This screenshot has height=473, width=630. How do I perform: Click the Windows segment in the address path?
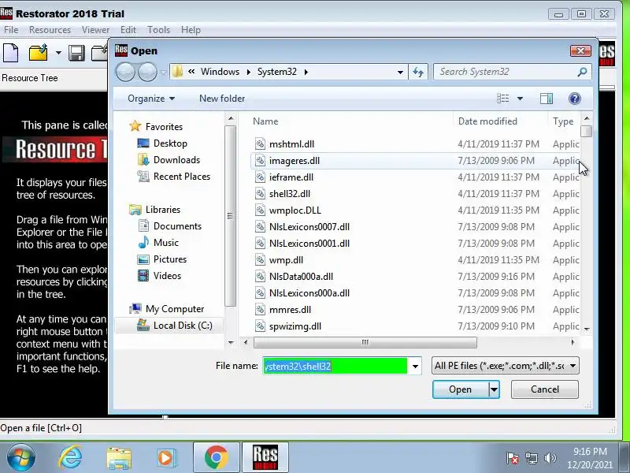pyautogui.click(x=220, y=72)
